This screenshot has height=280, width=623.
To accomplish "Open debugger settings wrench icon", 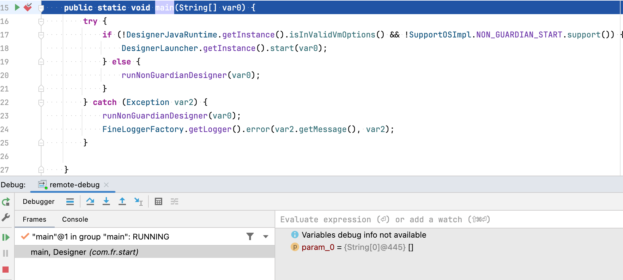I will 6,217.
